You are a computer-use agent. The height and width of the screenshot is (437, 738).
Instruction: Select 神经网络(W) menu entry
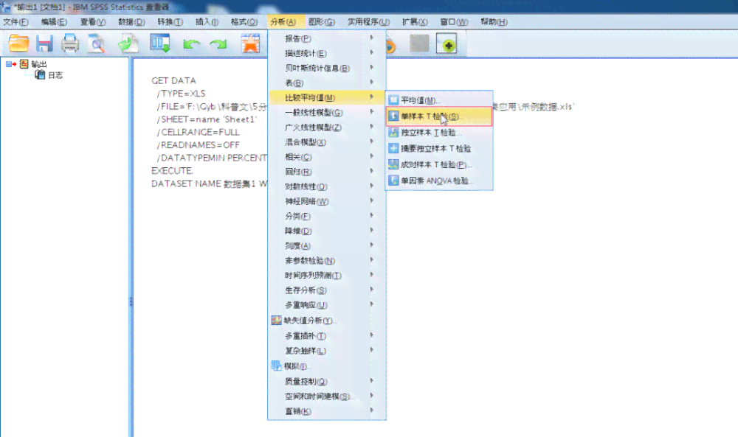tap(327, 202)
